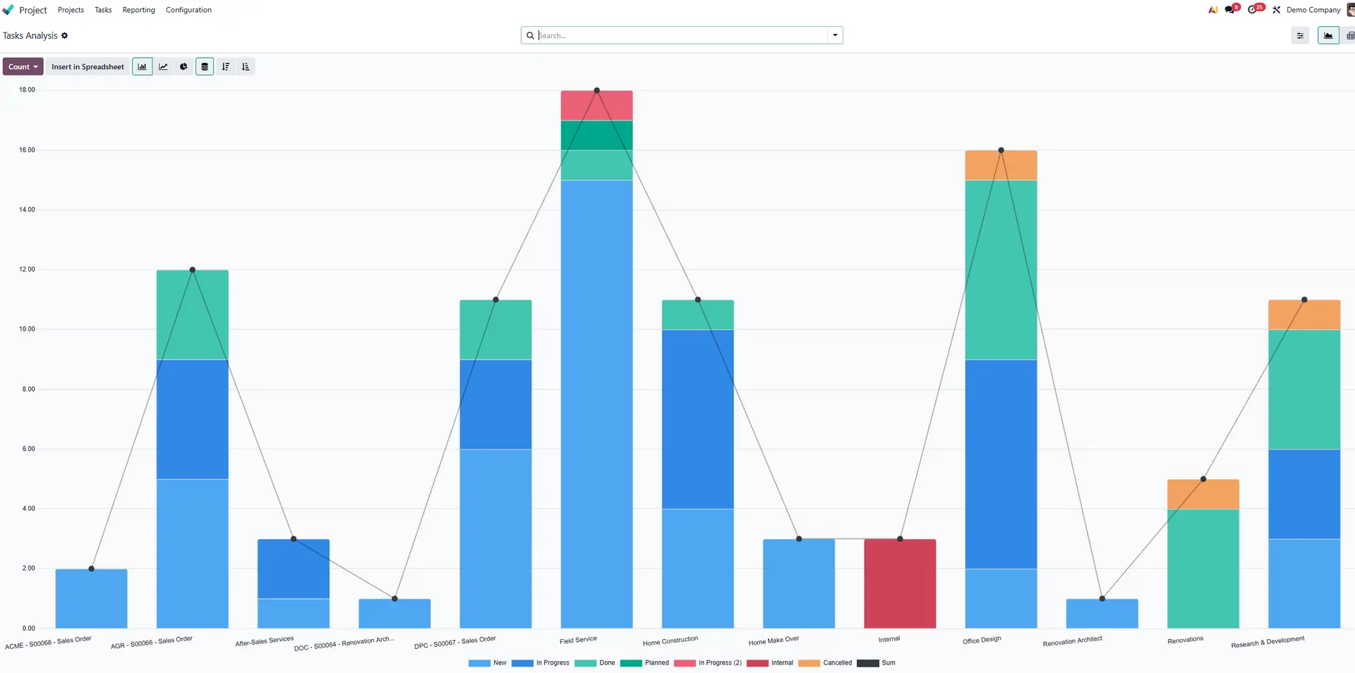The image size is (1355, 673).
Task: Open the activities clock icon
Action: pos(1253,10)
